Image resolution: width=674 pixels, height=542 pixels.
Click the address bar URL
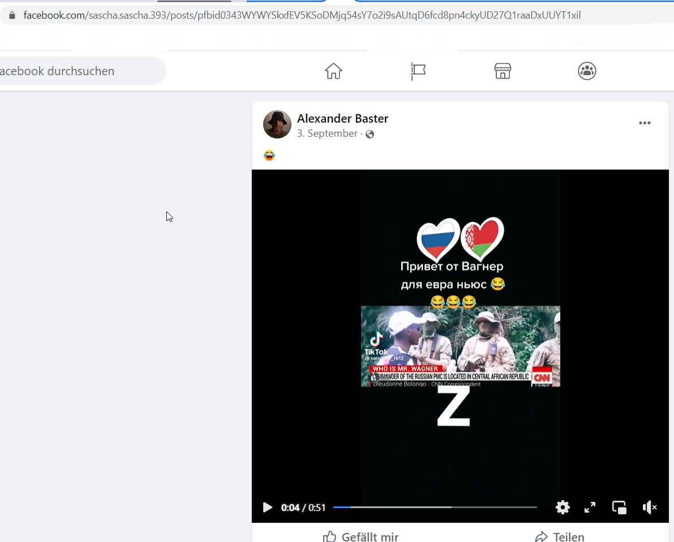point(302,15)
